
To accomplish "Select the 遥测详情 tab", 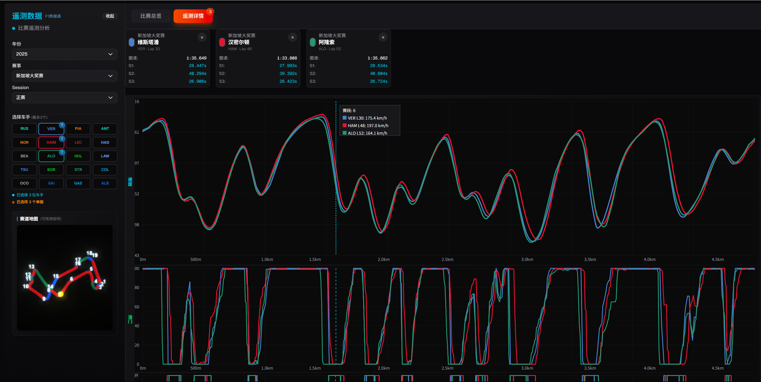I will (193, 16).
